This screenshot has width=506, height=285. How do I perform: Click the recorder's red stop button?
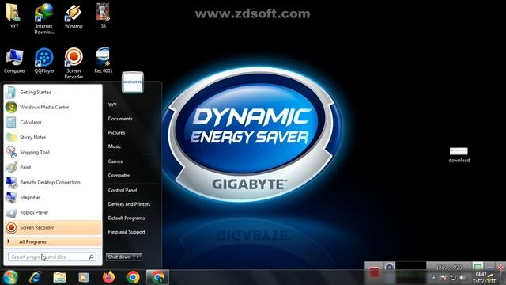pos(374,272)
